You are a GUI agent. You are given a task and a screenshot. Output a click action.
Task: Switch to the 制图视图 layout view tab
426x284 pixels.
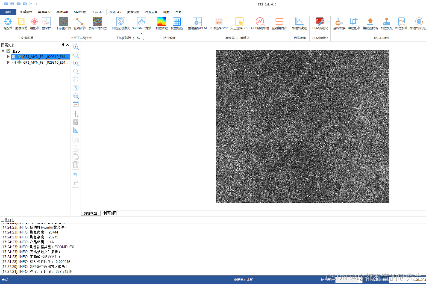[x=110, y=213]
